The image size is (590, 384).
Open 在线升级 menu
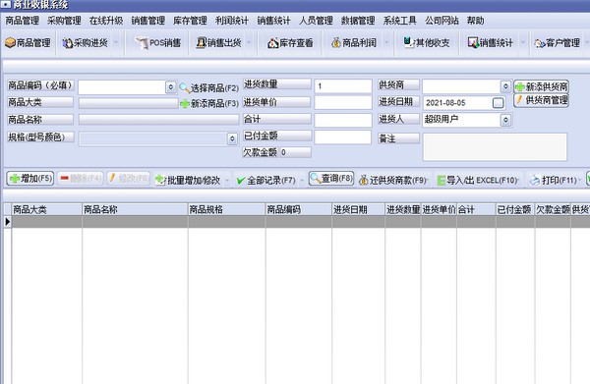coord(106,21)
